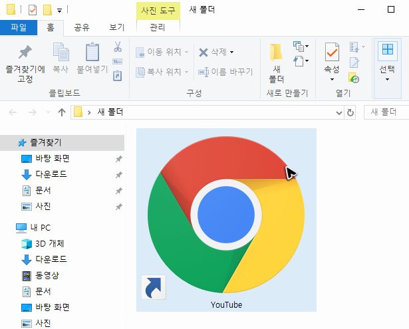The image size is (409, 329).
Task: Open the 이동 위치 dropdown arrow
Action: [186, 52]
